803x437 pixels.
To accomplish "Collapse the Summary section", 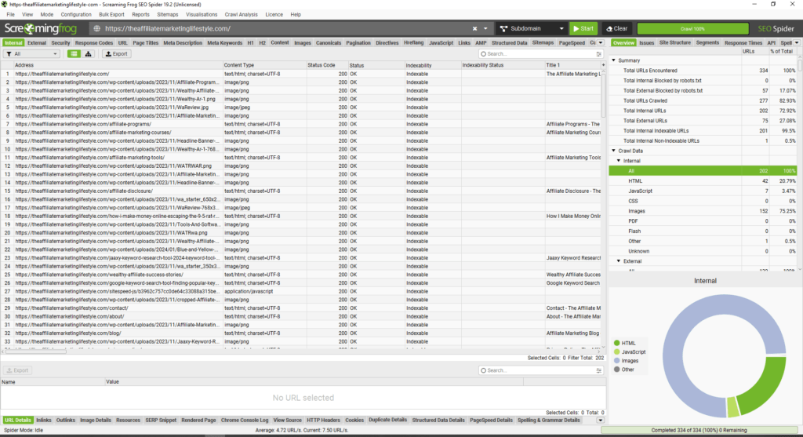I will tap(614, 60).
